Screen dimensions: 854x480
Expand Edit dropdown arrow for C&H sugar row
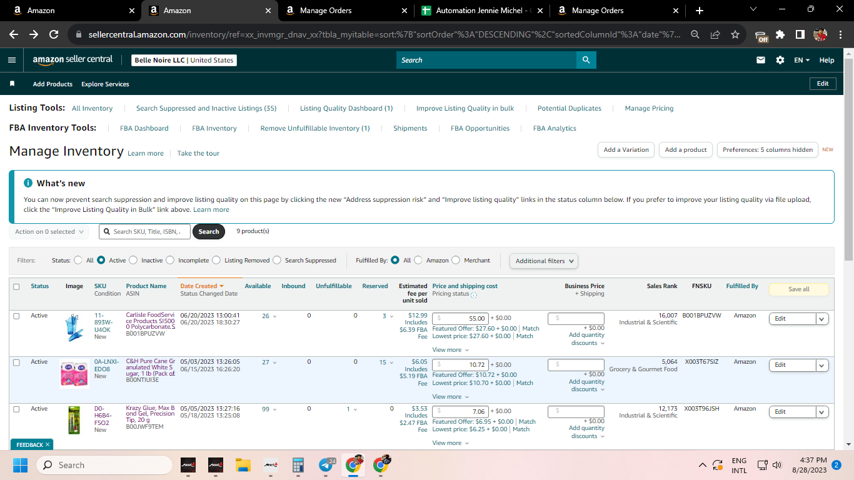click(822, 365)
